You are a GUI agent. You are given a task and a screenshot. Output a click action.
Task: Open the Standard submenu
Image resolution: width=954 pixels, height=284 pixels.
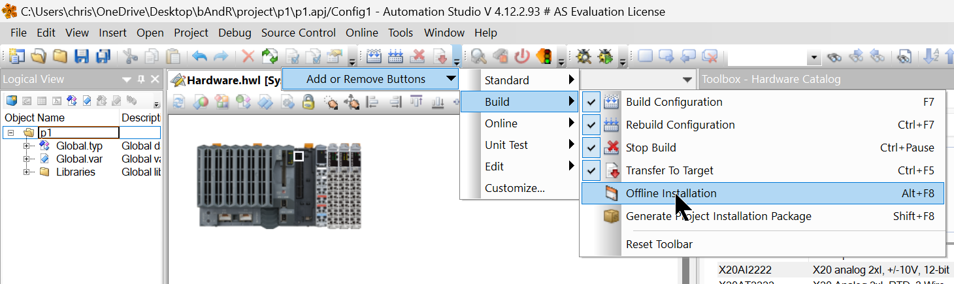519,80
